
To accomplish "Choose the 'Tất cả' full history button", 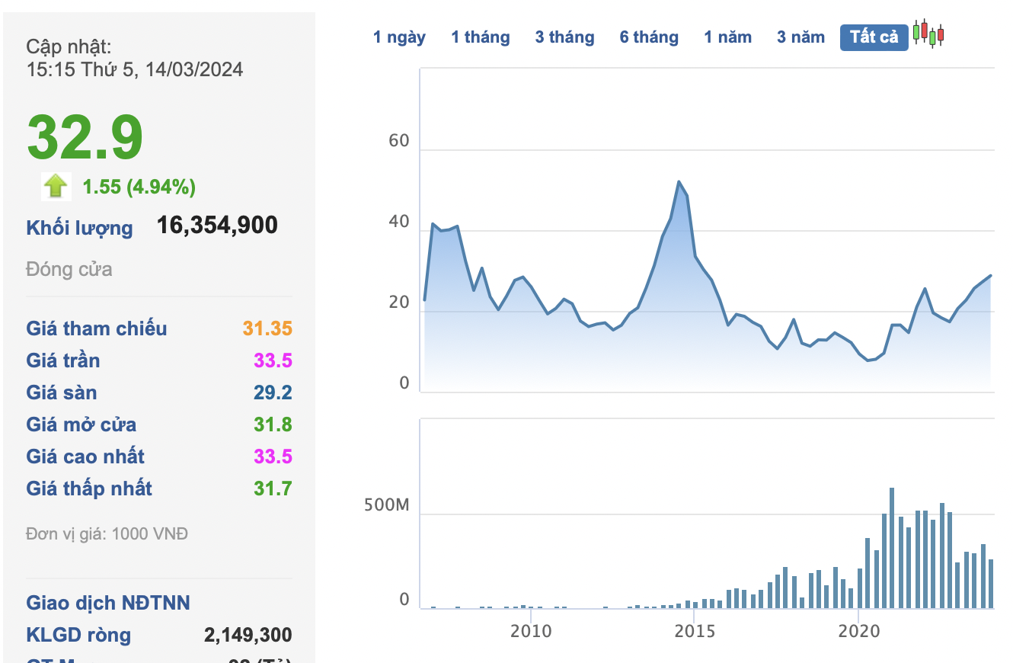I will pyautogui.click(x=874, y=37).
